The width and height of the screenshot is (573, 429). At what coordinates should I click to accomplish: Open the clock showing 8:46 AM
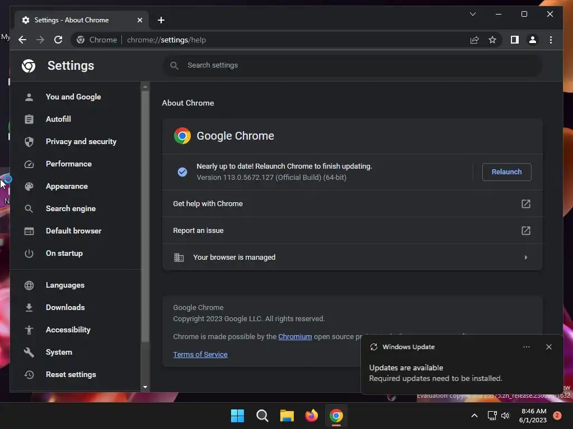click(x=533, y=416)
